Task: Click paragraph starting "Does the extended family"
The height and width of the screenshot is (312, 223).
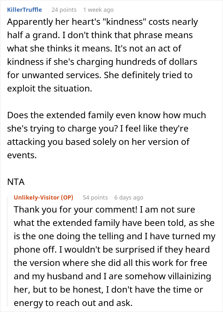Action: tap(106, 135)
